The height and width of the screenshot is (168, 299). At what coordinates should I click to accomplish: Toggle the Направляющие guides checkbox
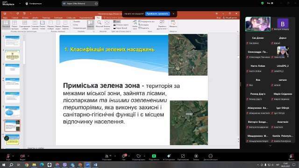pyautogui.click(x=72, y=28)
